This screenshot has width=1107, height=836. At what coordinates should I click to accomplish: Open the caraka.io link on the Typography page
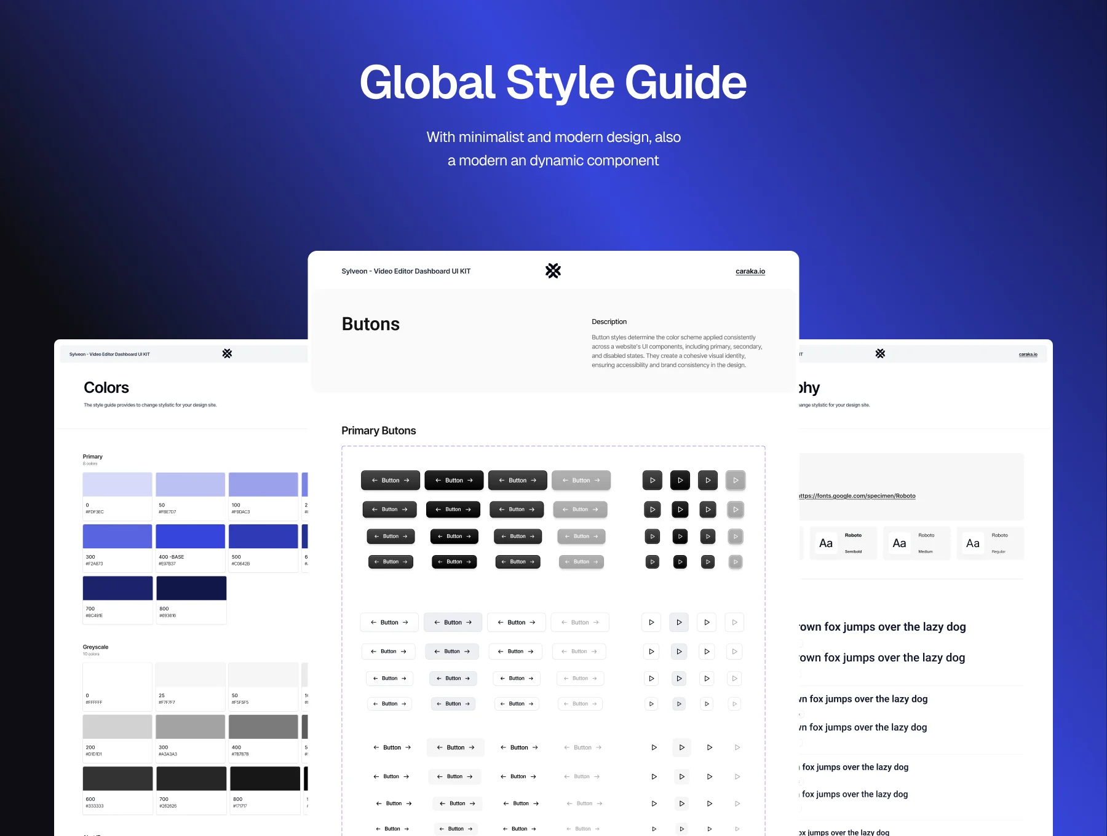1028,354
